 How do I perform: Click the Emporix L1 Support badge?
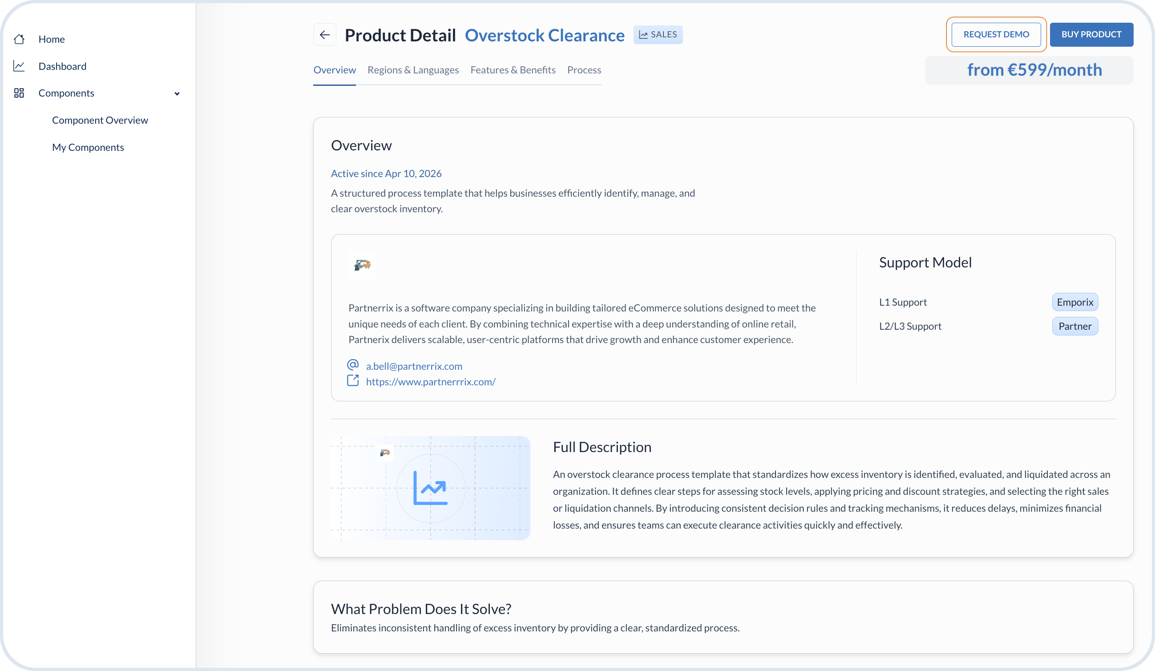(1075, 302)
